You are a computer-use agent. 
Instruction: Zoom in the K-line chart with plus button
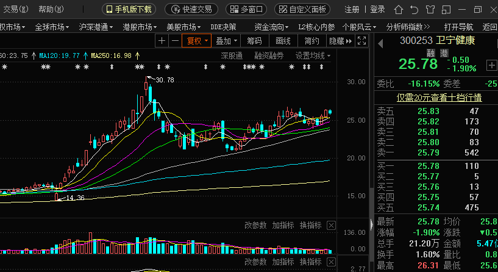pos(162,41)
